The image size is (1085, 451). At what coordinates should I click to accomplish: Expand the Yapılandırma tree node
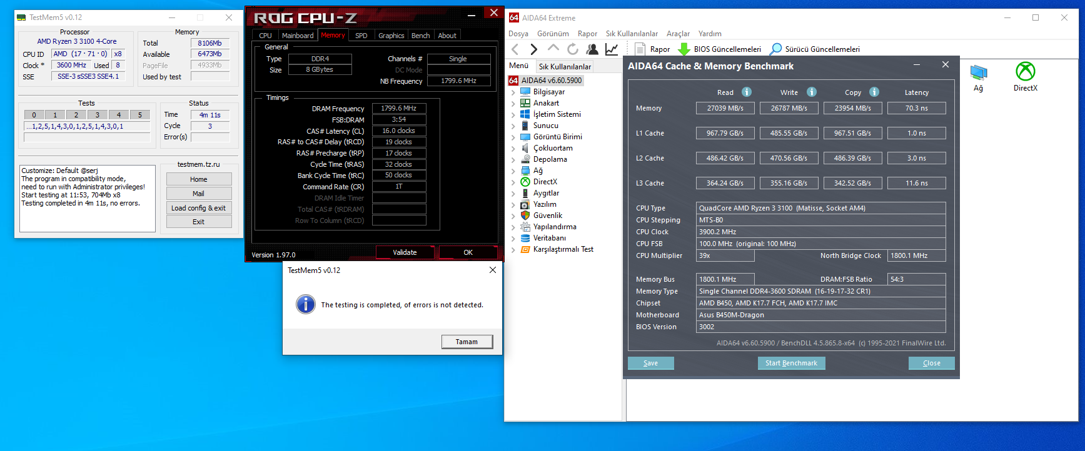click(x=513, y=227)
